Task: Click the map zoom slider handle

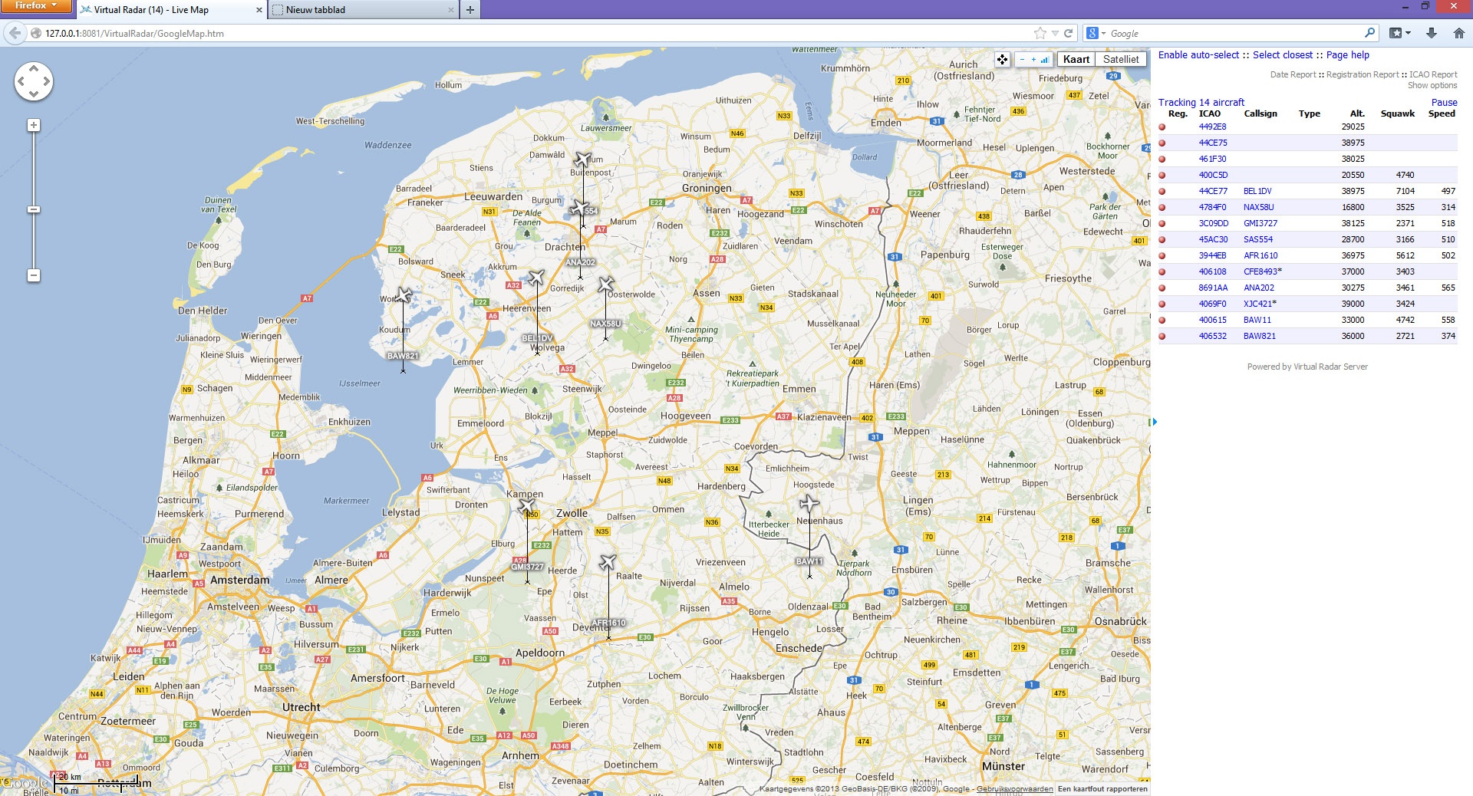Action: [34, 209]
